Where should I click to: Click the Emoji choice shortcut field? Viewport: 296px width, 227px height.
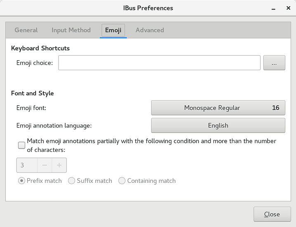click(159, 63)
